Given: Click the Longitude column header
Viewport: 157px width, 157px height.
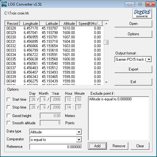Looking at the screenshot, I should 30,24.
